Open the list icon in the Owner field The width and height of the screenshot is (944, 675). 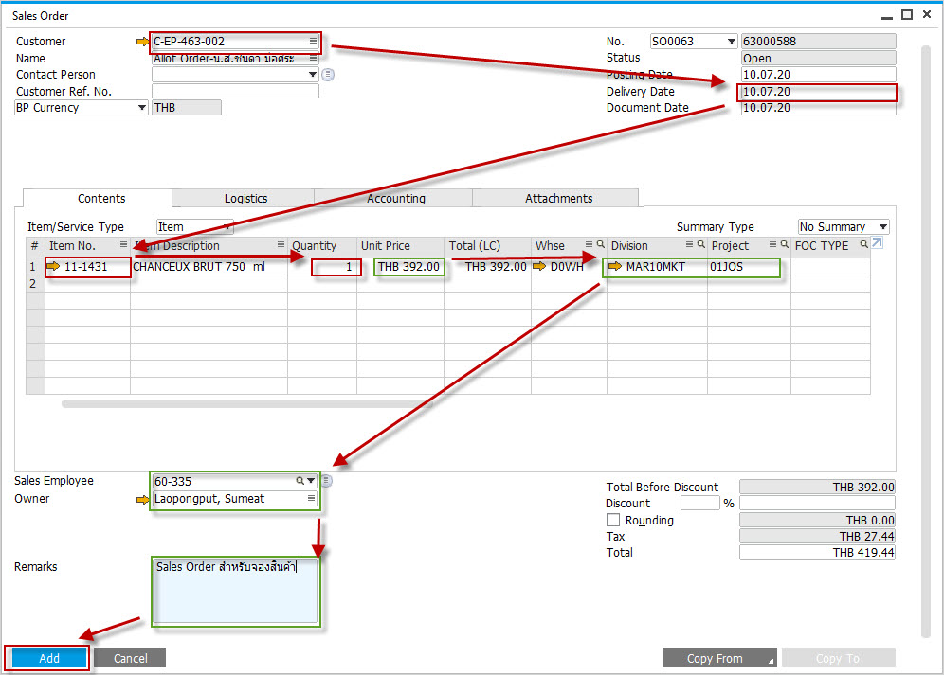tap(311, 498)
